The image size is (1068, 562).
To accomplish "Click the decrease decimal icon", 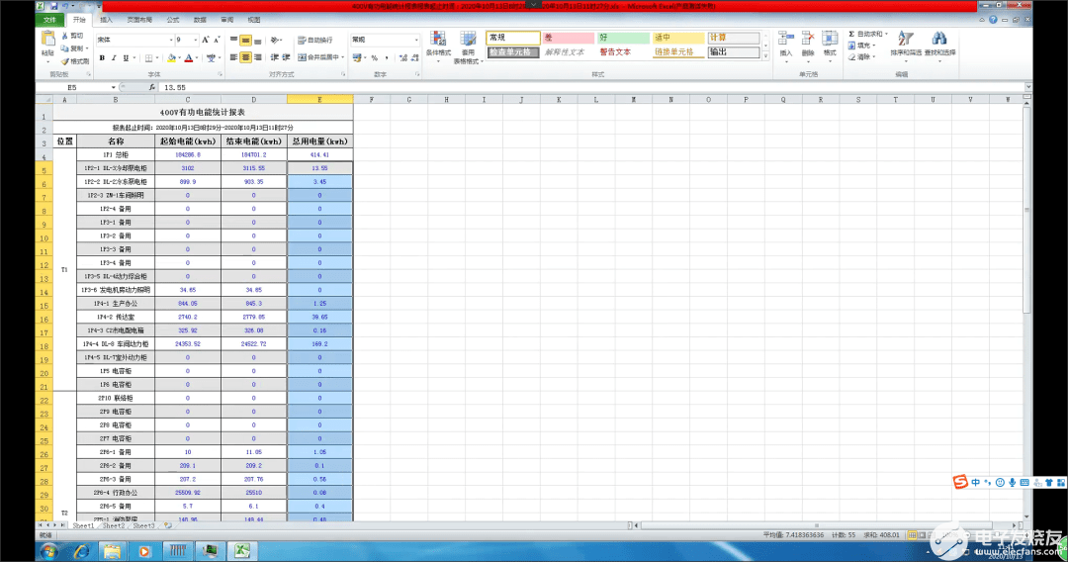I will pos(414,58).
